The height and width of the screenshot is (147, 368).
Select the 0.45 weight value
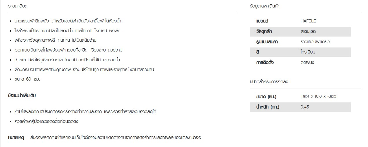tap(305, 107)
